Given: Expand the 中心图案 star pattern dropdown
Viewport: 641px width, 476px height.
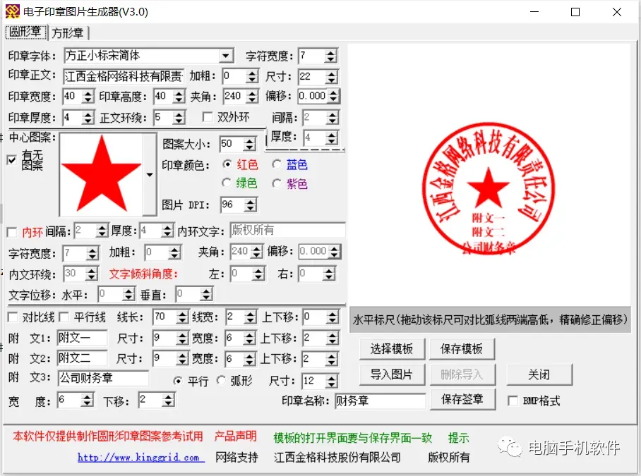Looking at the screenshot, I should (150, 175).
